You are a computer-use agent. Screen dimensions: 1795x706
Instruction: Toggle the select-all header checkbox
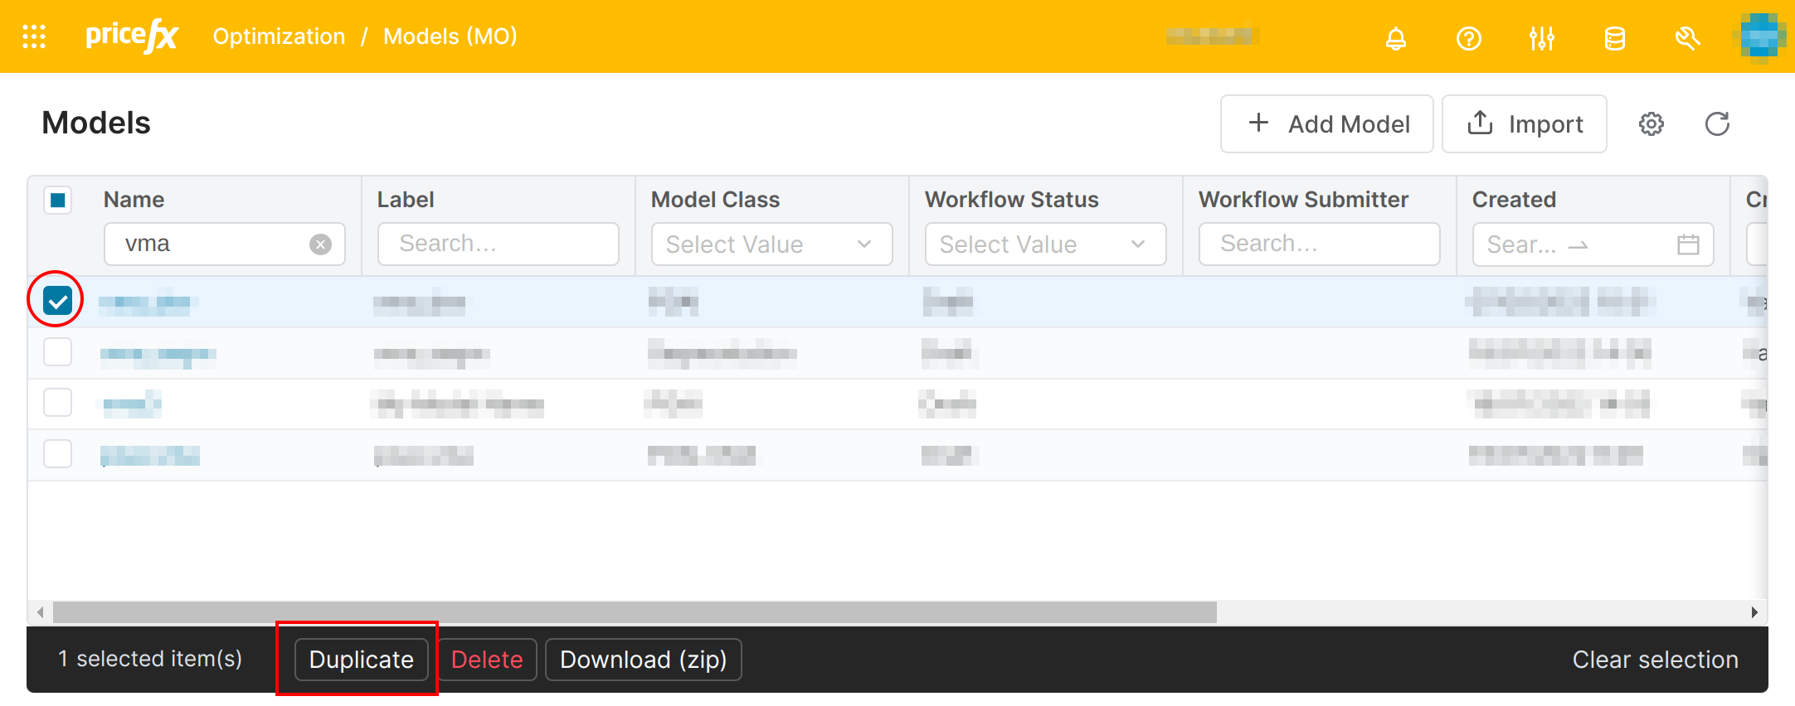pos(58,200)
